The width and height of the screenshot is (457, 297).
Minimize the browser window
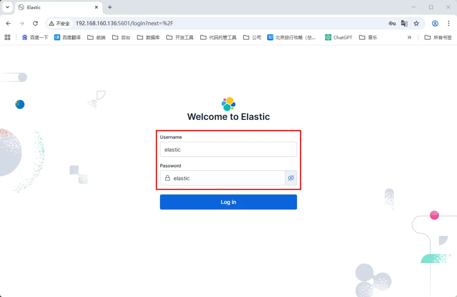point(413,7)
